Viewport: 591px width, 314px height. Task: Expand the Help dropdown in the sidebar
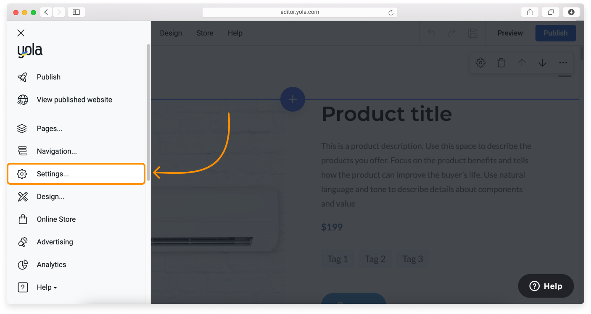tap(46, 287)
